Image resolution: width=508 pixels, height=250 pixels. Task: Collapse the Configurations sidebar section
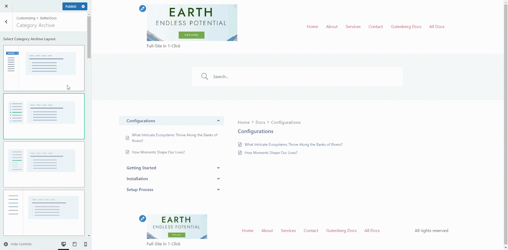pyautogui.click(x=218, y=121)
